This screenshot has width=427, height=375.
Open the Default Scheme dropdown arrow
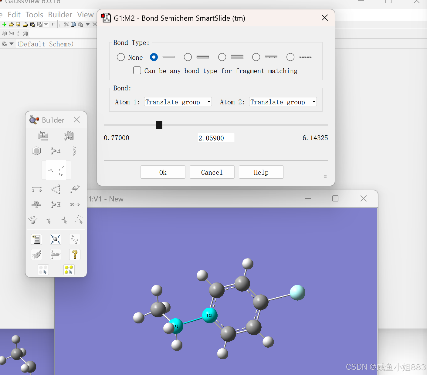[12, 44]
